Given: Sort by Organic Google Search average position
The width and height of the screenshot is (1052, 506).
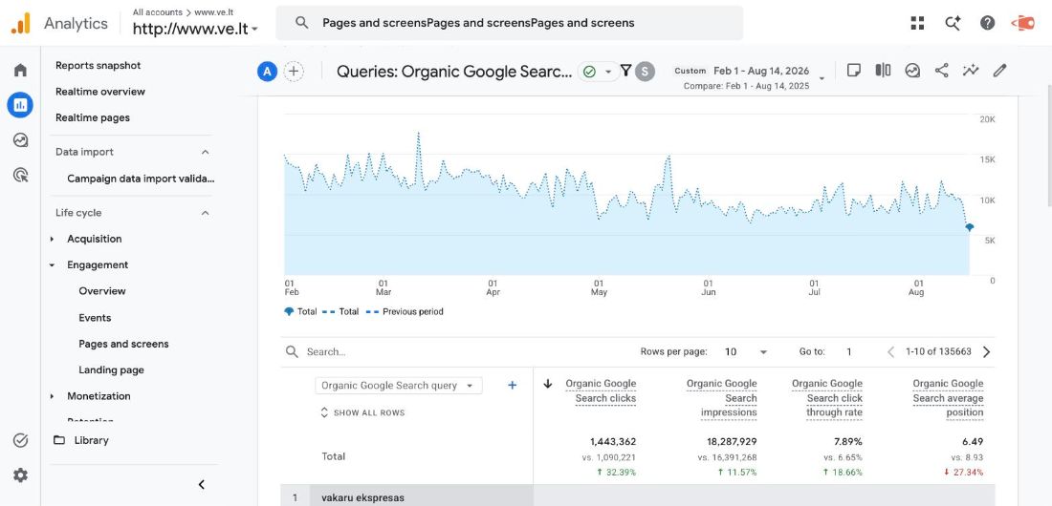Looking at the screenshot, I should 948,398.
